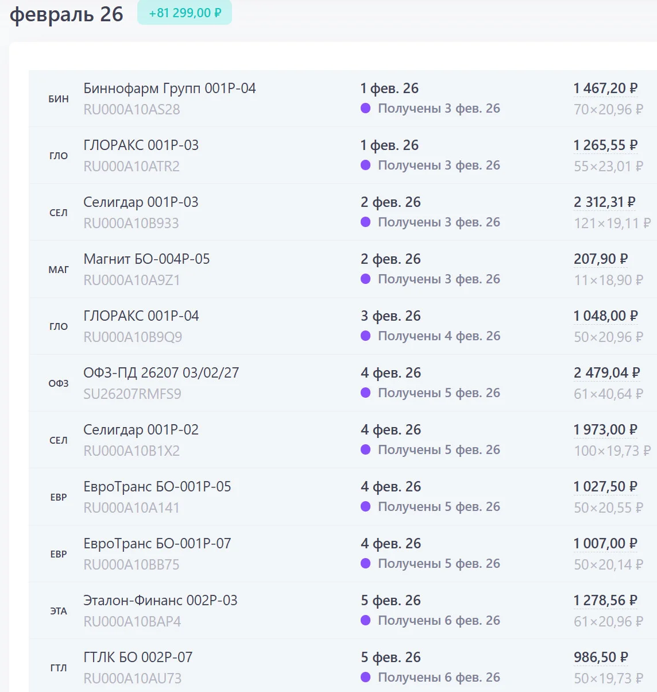Screen dimensions: 657x692
Task: Open the Магнит БО-004Р-05 bond
Action: click(146, 259)
